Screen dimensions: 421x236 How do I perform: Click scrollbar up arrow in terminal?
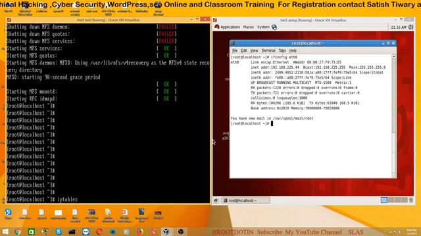393,56
